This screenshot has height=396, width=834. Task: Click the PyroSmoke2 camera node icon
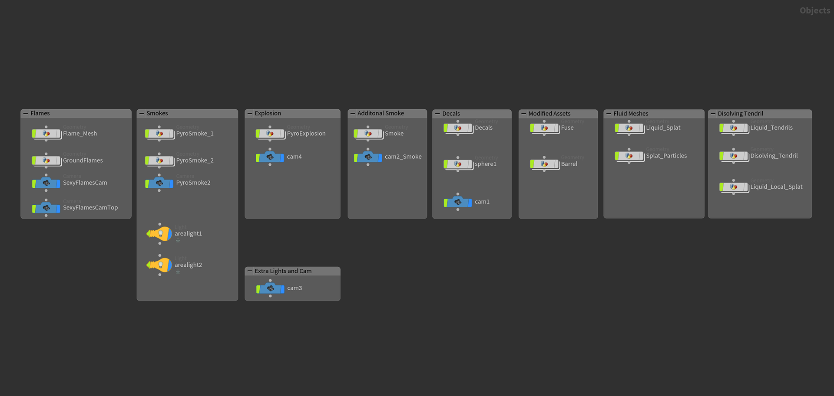tap(159, 183)
